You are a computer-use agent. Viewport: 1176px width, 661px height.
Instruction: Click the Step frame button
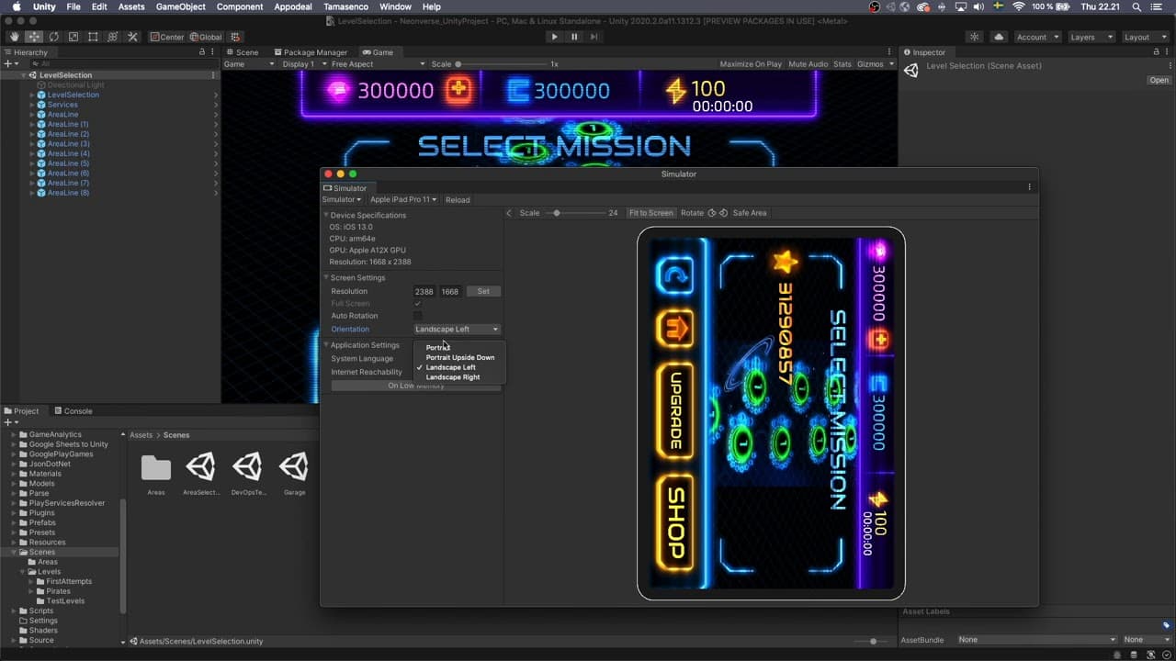[594, 37]
